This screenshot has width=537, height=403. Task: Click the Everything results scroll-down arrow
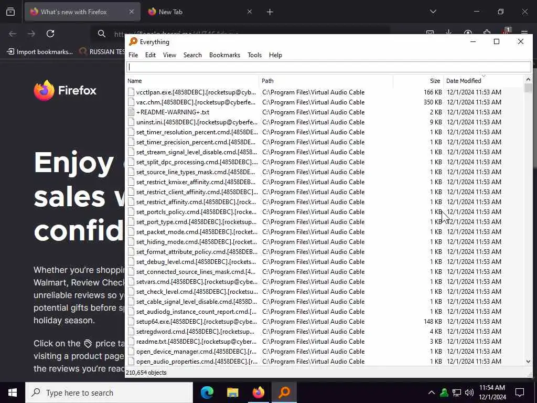(x=528, y=362)
